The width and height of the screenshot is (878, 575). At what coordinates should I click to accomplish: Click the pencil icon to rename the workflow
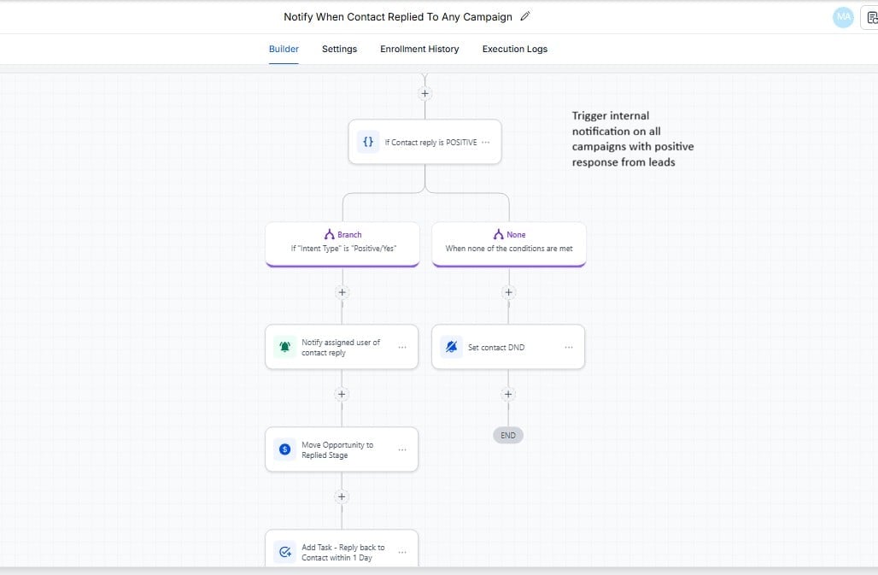pyautogui.click(x=525, y=16)
